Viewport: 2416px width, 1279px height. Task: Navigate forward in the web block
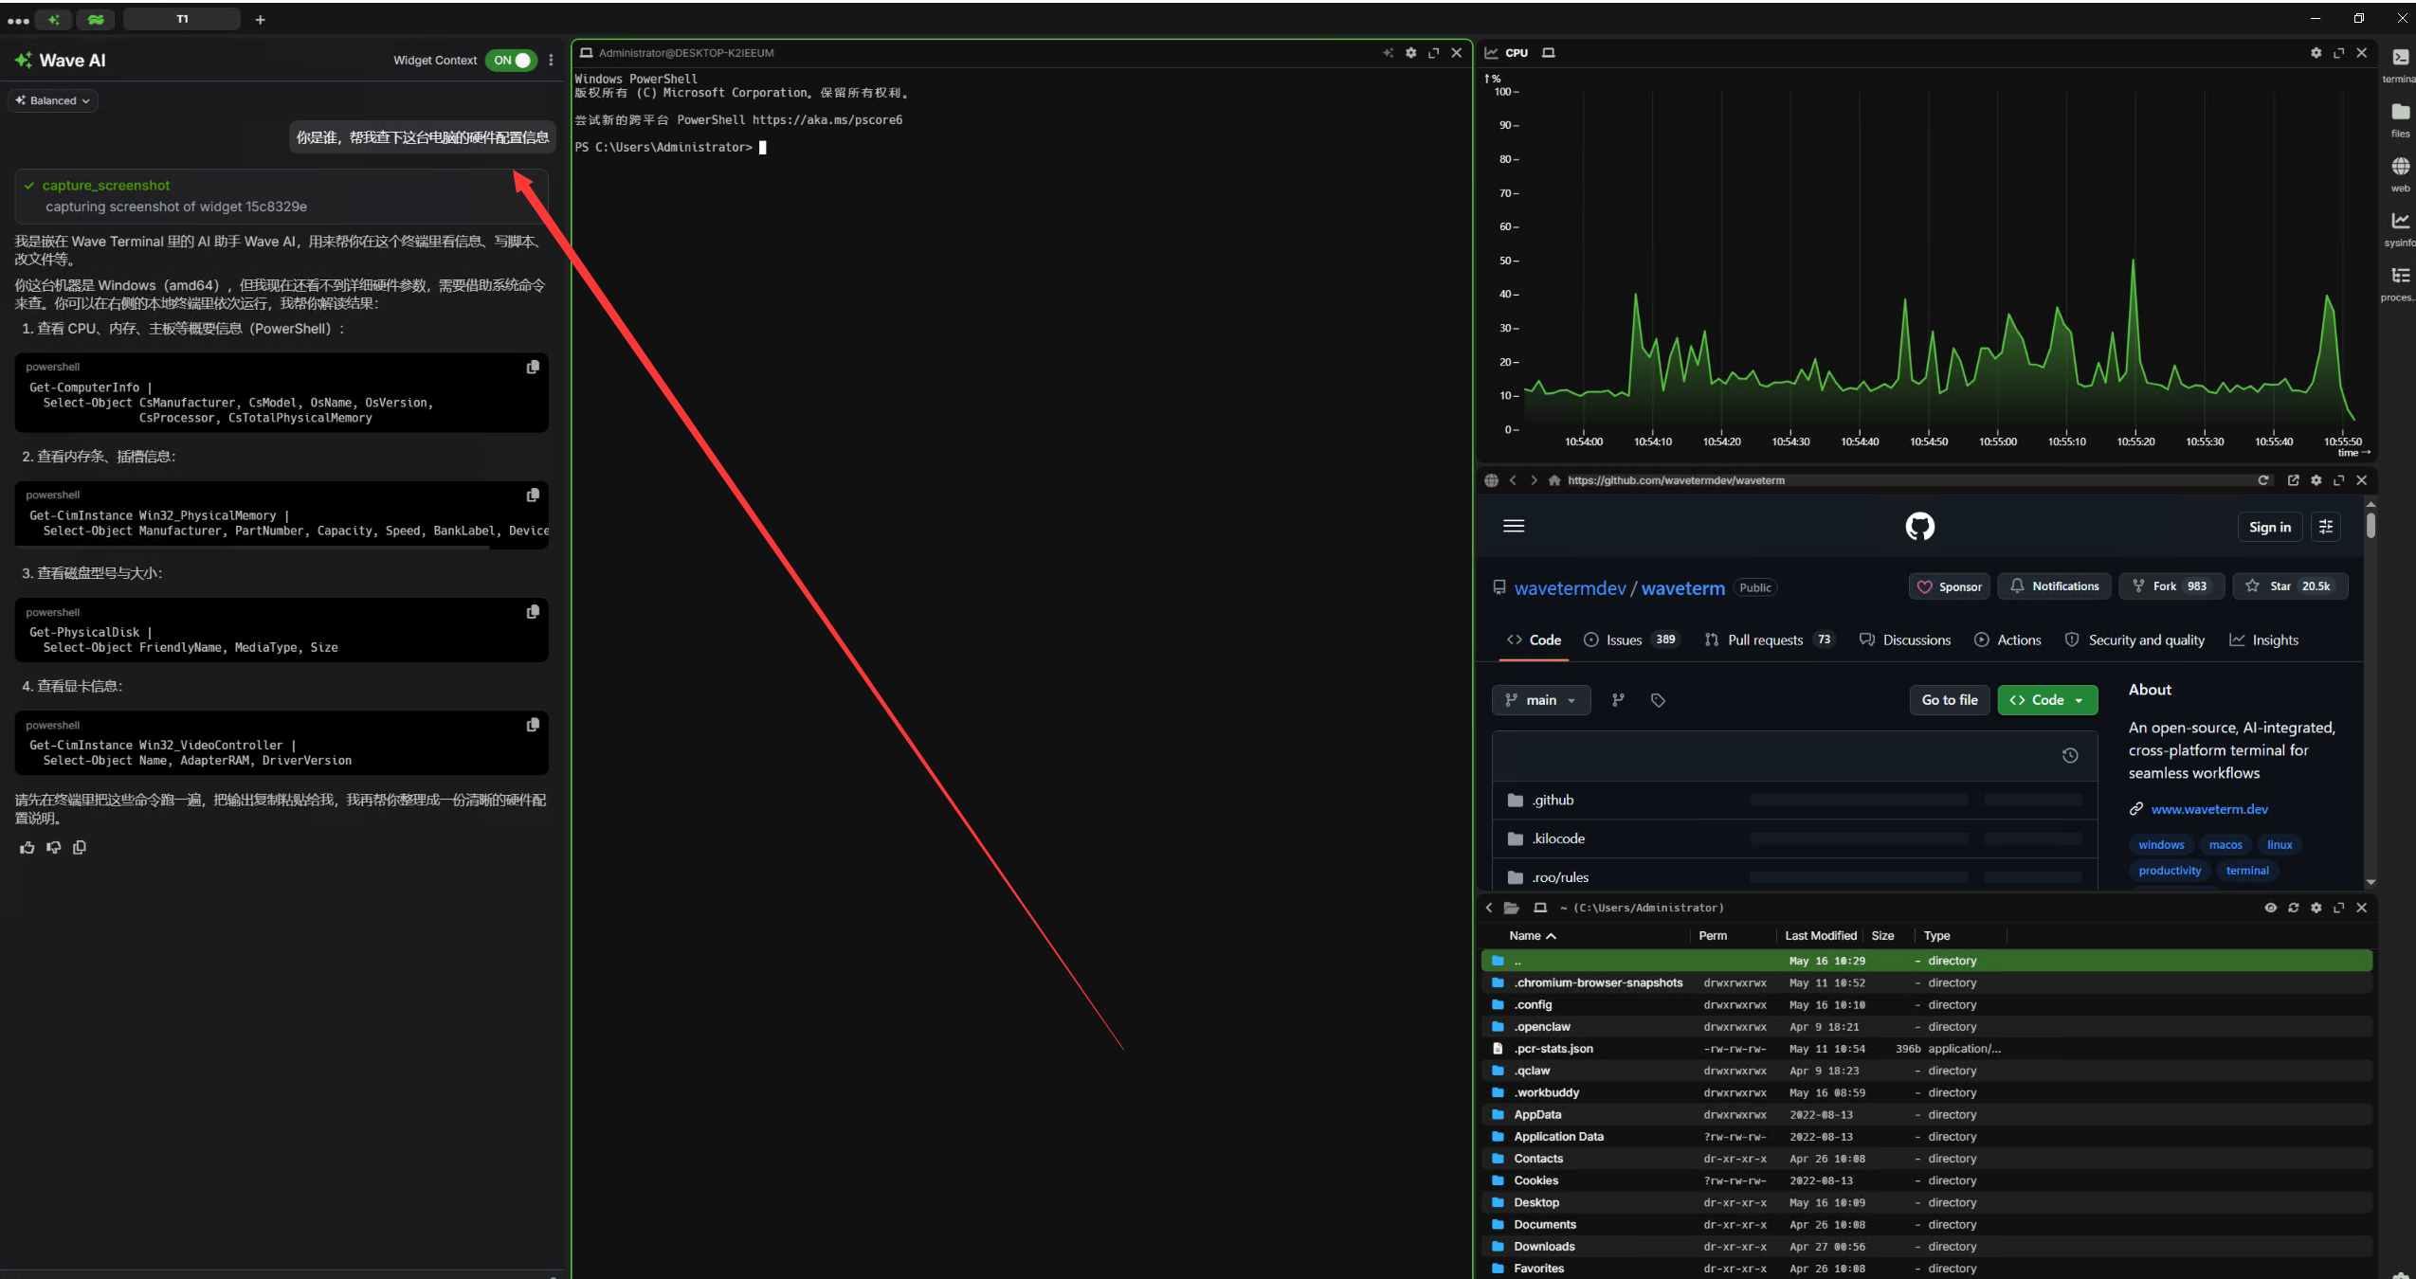[x=1534, y=480]
